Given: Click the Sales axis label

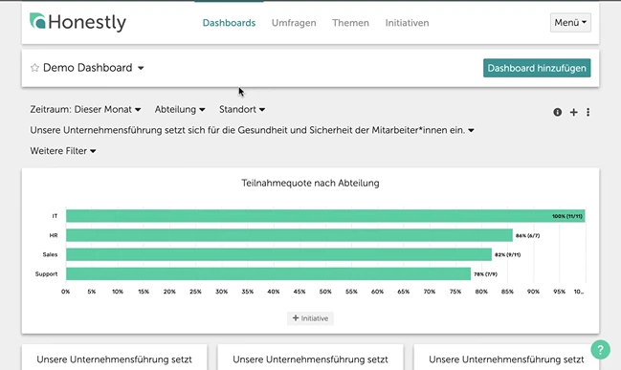Looking at the screenshot, I should [x=50, y=254].
